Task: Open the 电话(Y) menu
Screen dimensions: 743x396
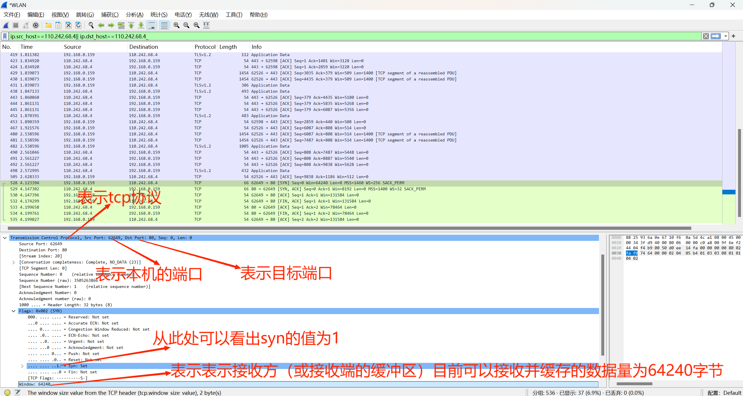Action: click(x=183, y=15)
